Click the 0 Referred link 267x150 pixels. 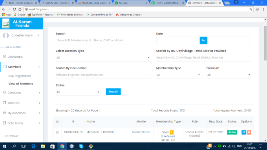[x=168, y=136]
